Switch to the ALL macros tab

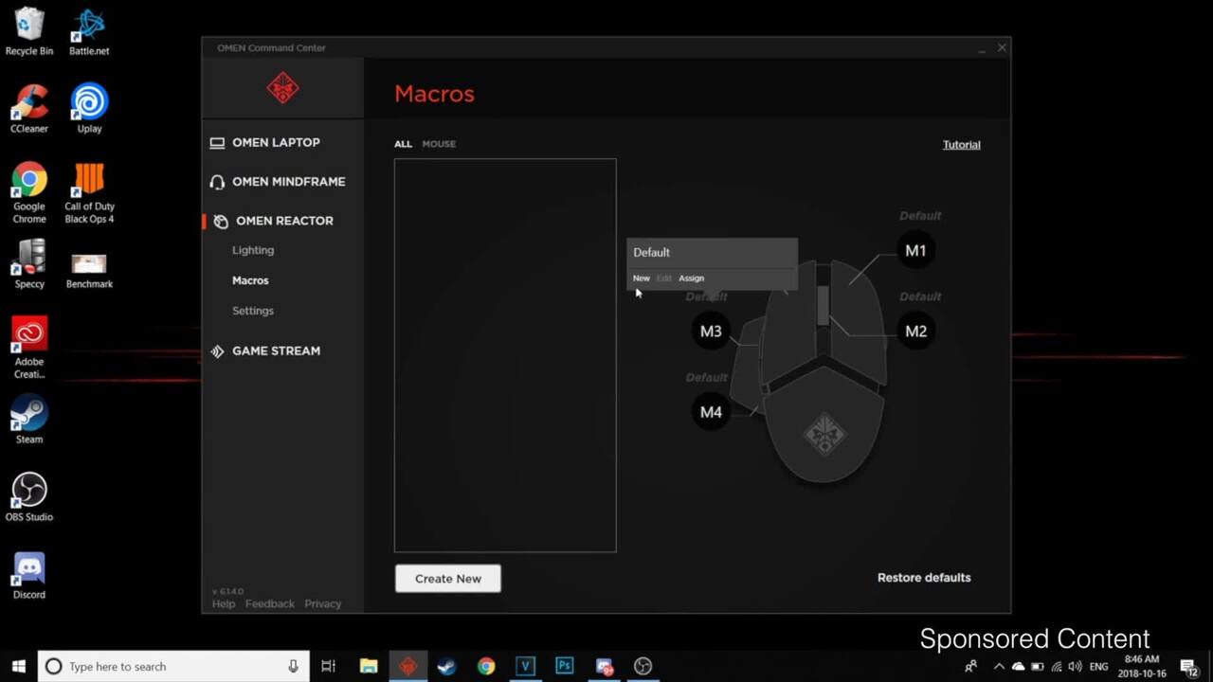click(403, 144)
